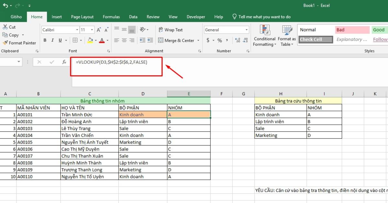Image resolution: width=388 pixels, height=203 pixels.
Task: Apply Percent Style number formatting
Action: pyautogui.click(x=219, y=40)
